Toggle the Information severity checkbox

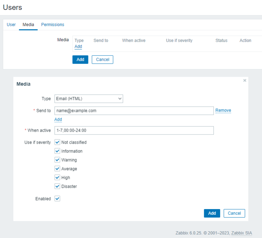[x=58, y=151]
